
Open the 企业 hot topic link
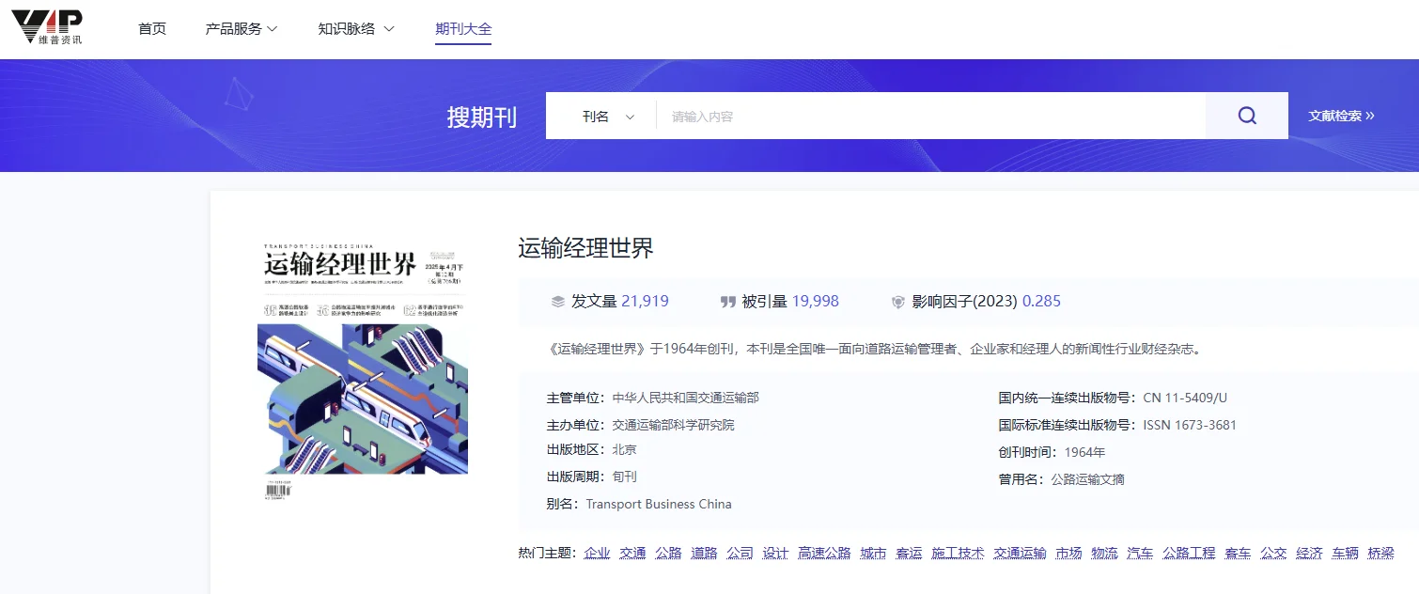[598, 553]
